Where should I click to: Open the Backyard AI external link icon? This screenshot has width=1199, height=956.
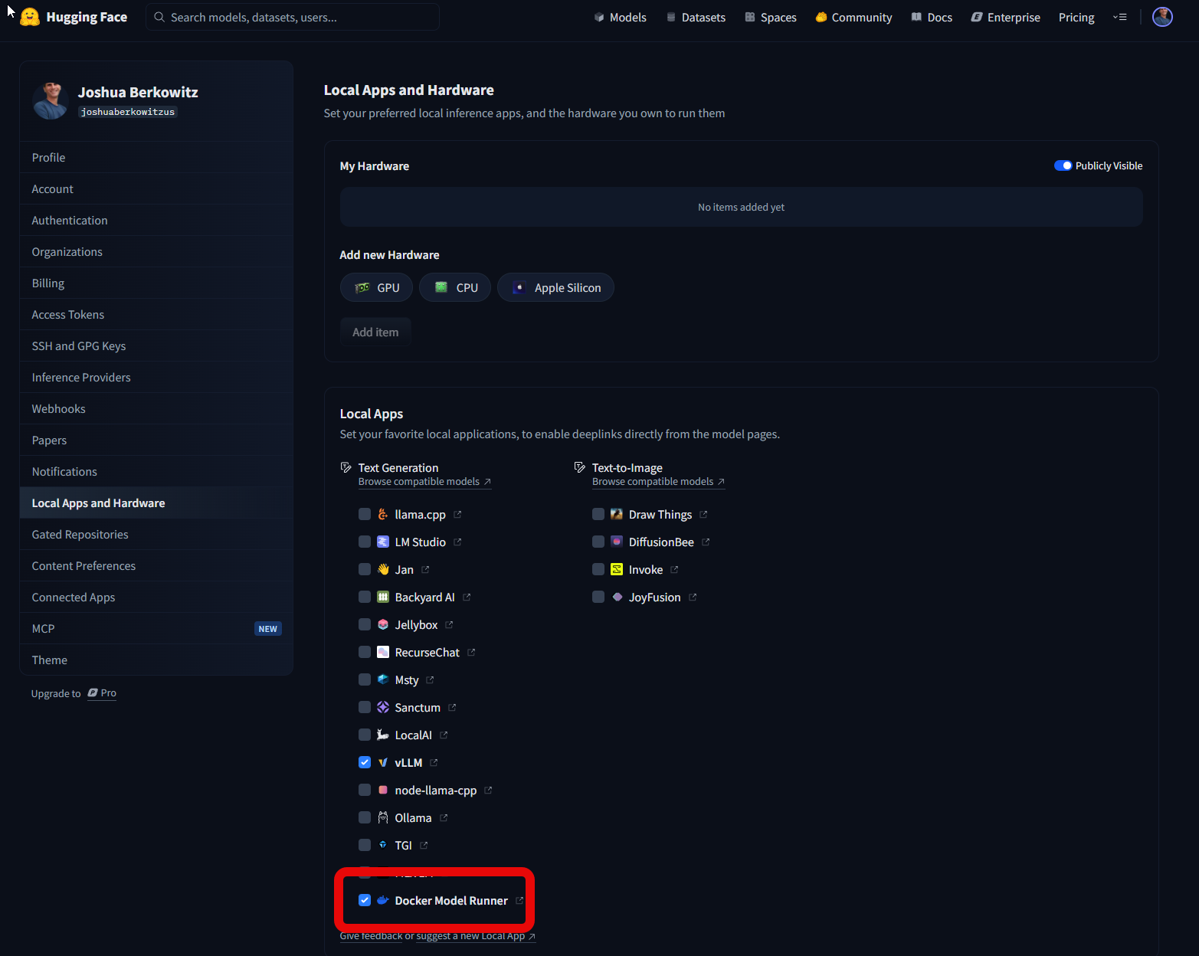467,597
